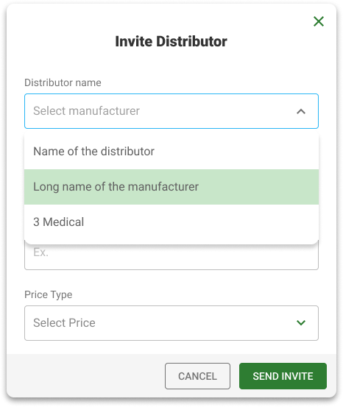Click the "Select manufacturer" placeholder text

(x=86, y=111)
